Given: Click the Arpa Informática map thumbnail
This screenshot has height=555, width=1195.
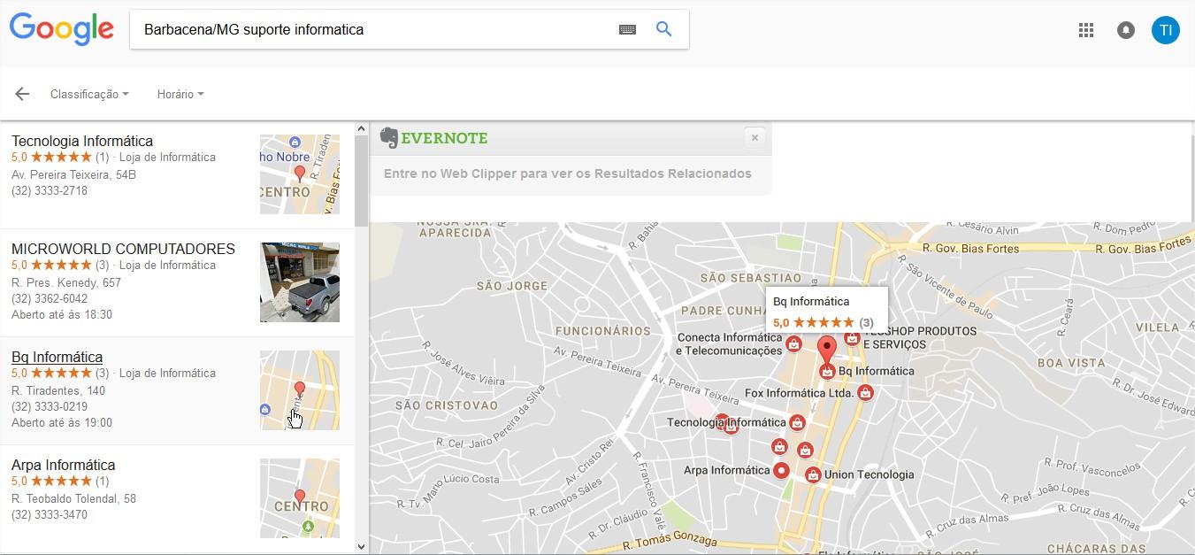Looking at the screenshot, I should [300, 498].
